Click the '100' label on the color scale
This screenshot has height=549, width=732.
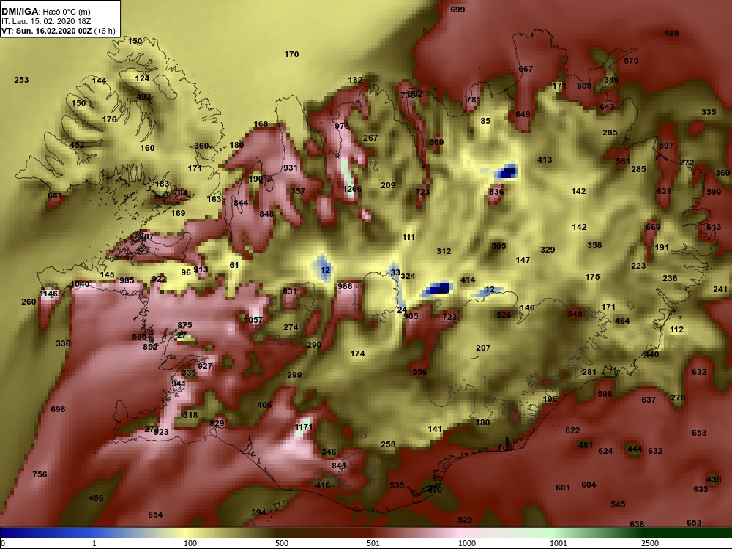coord(190,543)
